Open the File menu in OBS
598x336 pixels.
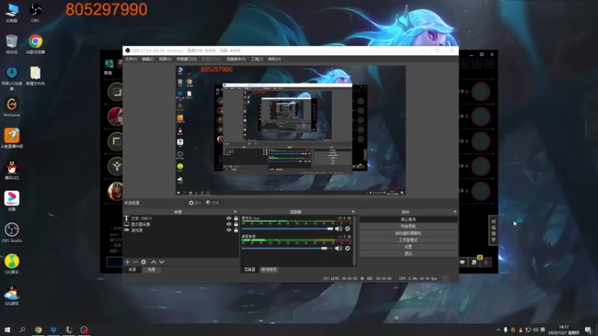131,59
